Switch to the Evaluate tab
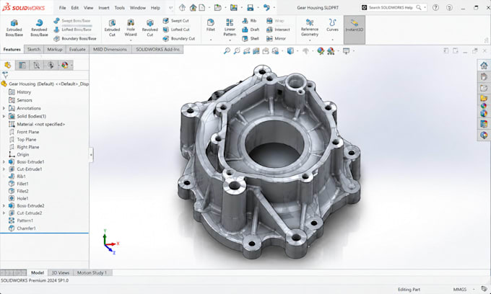This screenshot has height=294, width=491. pyautogui.click(x=77, y=50)
